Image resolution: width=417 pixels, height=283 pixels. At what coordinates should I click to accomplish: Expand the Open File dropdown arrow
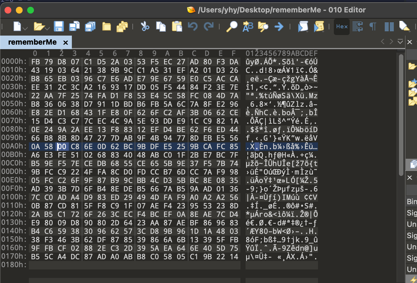coord(47,29)
